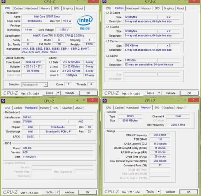Click the Core Speed value 2494.94 MHz
201x196 pixels.
[33, 62]
